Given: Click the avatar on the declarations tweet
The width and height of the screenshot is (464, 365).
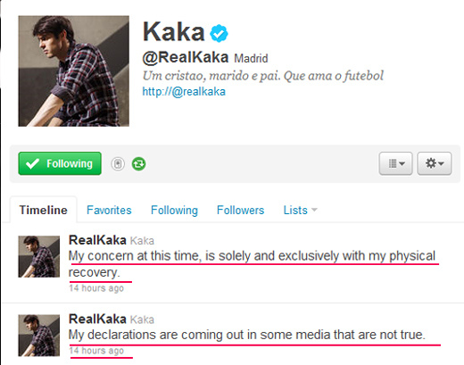Looking at the screenshot, I should pos(39,336).
